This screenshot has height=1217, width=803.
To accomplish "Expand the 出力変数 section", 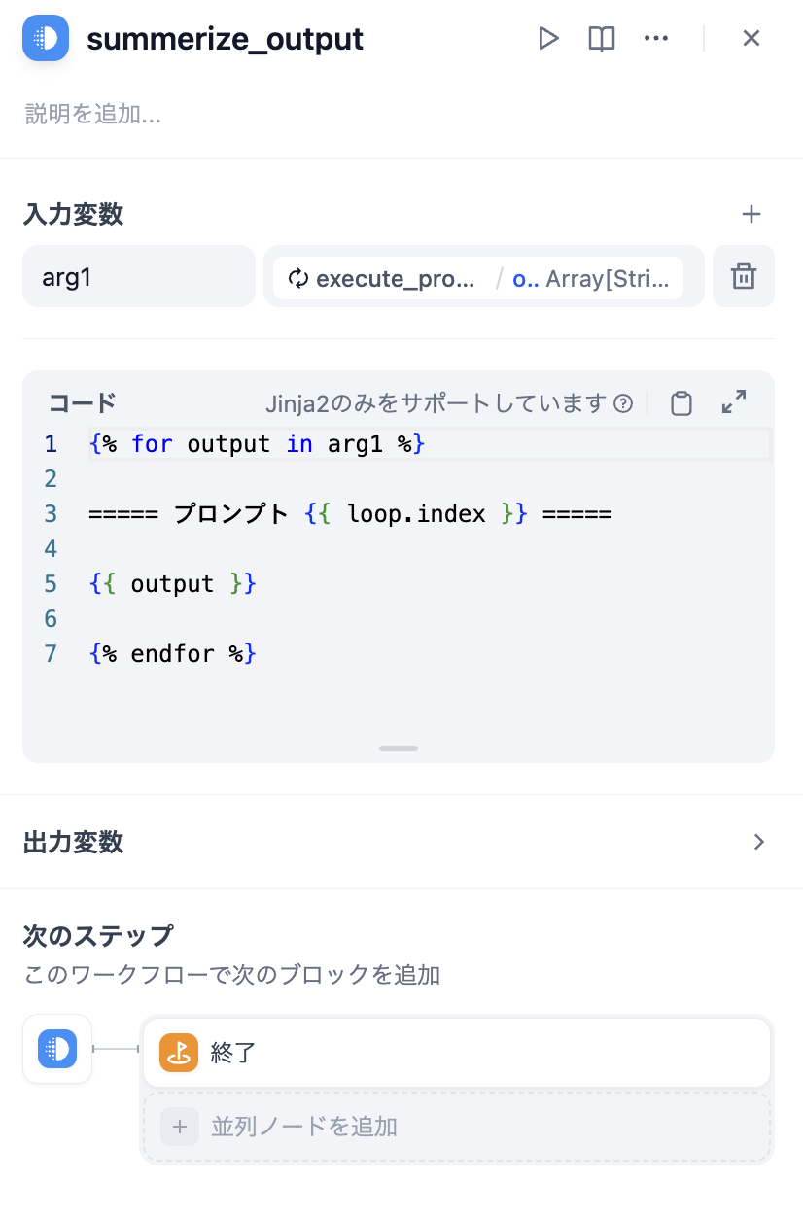I will (759, 842).
